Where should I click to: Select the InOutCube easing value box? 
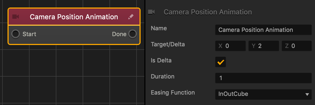(x=263, y=94)
